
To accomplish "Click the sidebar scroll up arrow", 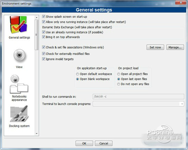I will [x=37, y=17].
